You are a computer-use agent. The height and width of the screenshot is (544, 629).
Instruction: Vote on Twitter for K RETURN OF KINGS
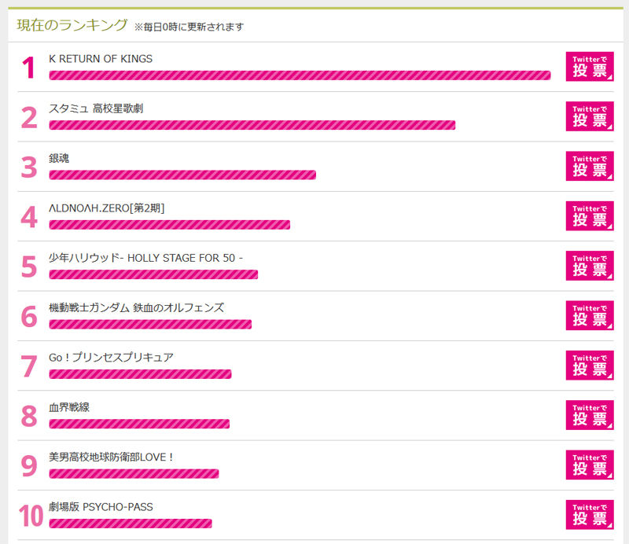coord(590,67)
